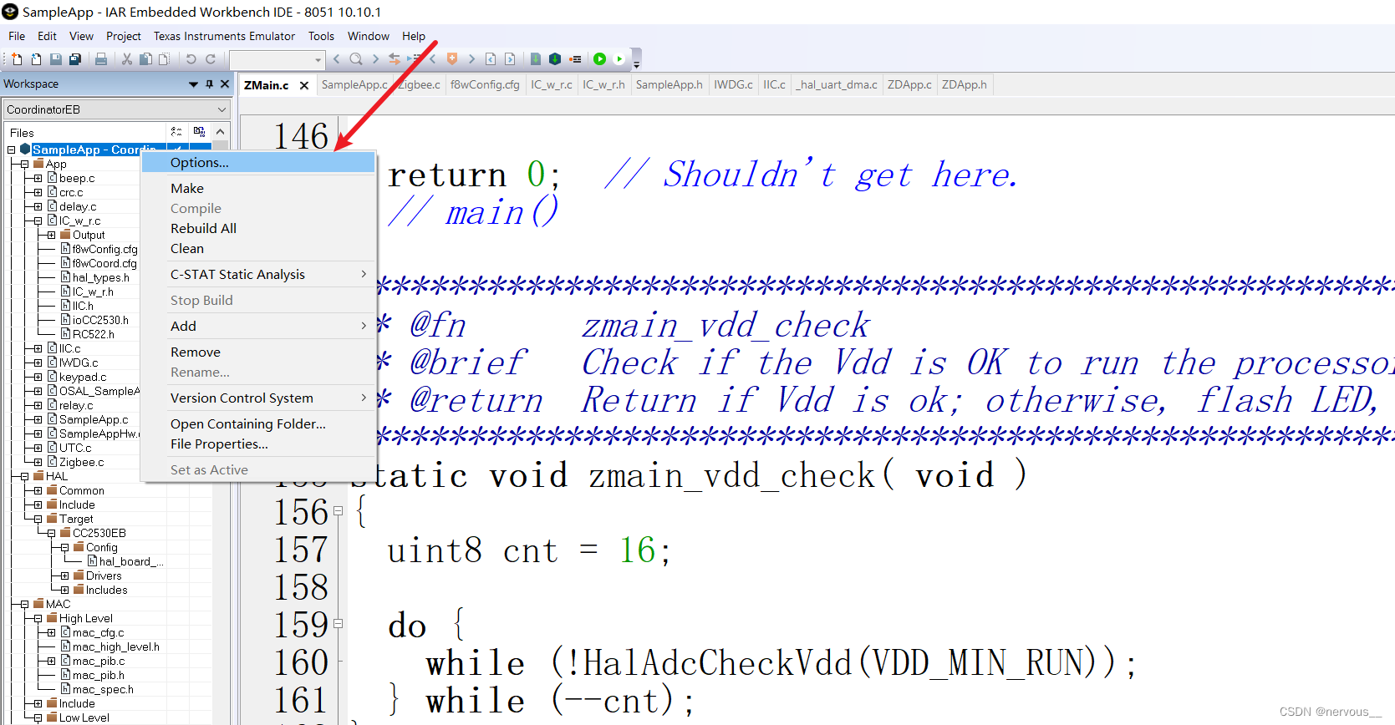Expand the Output folder node
Screen dimensions: 1395x725
(x=51, y=236)
